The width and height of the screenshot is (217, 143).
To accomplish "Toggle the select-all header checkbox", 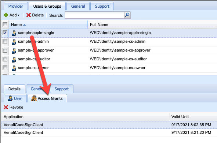I will tap(5, 25).
